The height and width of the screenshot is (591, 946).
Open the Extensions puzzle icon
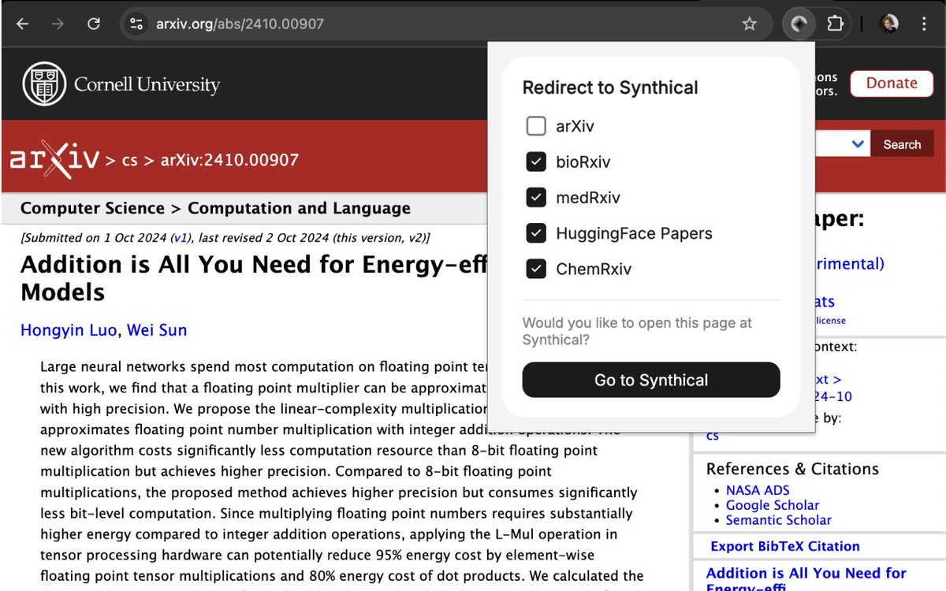pyautogui.click(x=835, y=24)
